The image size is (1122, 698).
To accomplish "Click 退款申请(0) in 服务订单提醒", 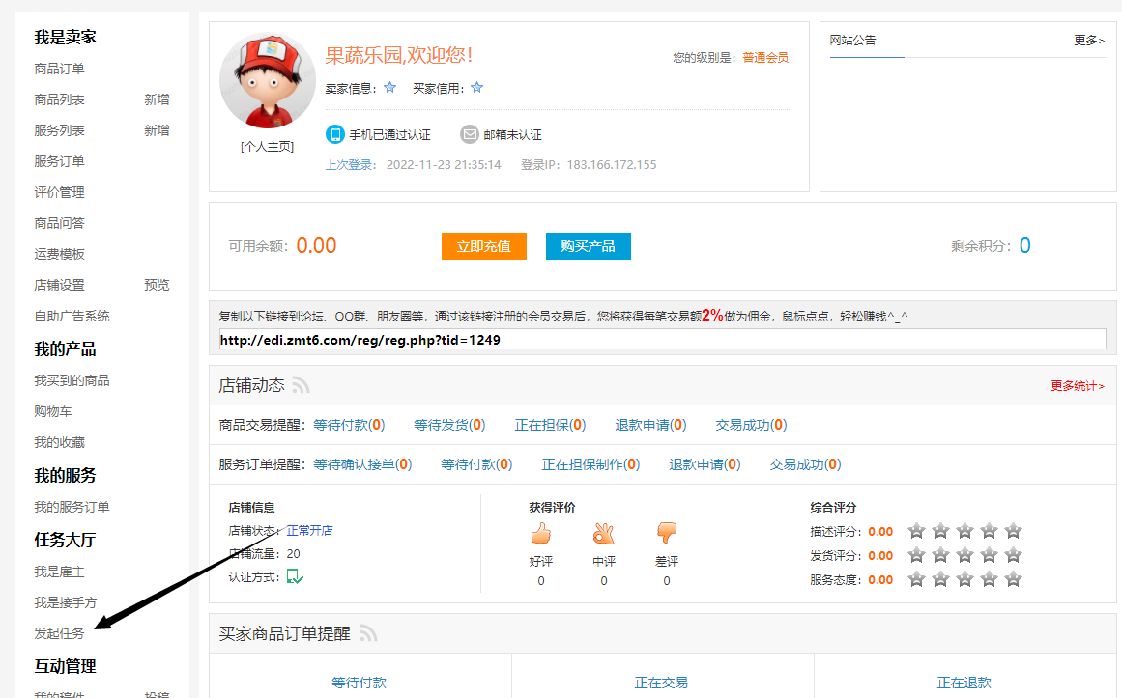I will 705,465.
